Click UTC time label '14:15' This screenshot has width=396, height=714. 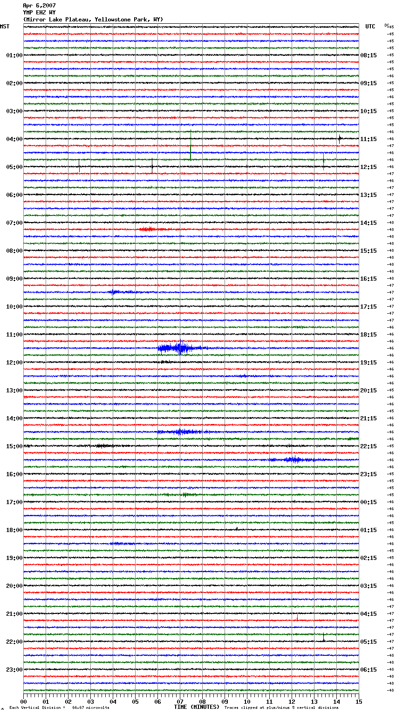tap(369, 223)
